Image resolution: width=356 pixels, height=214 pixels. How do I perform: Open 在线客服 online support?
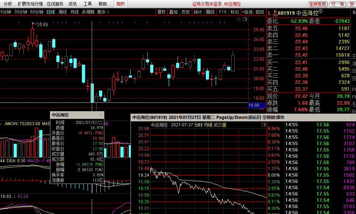[317, 4]
